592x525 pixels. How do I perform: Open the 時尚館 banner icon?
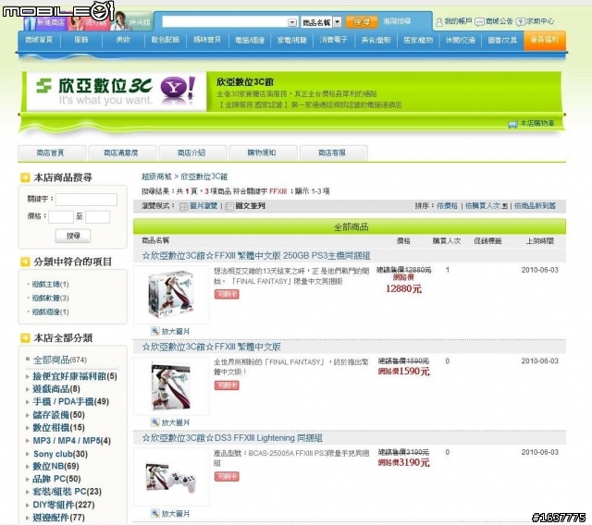[x=131, y=21]
